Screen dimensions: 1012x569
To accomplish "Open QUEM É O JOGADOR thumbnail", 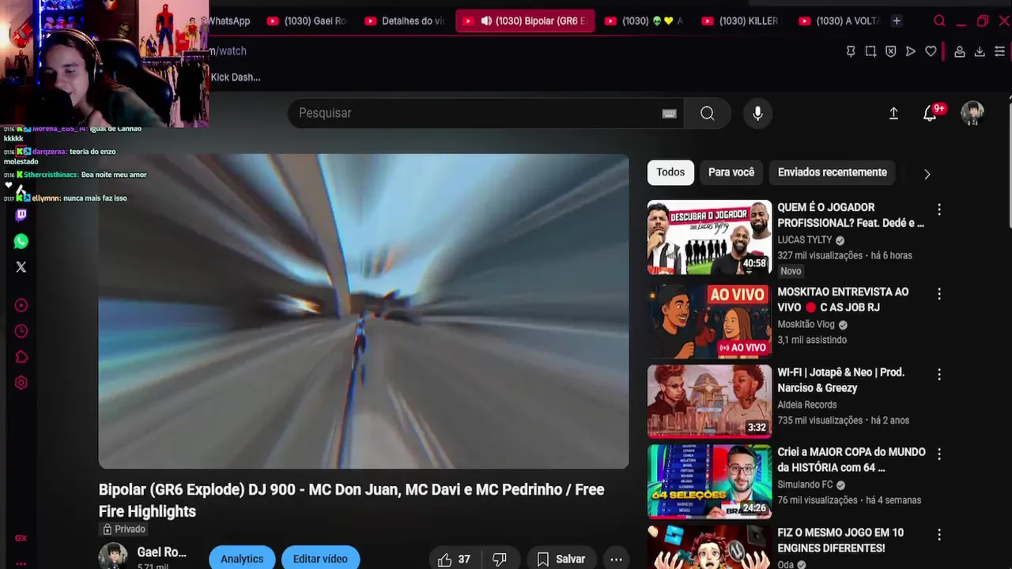I will pos(709,237).
